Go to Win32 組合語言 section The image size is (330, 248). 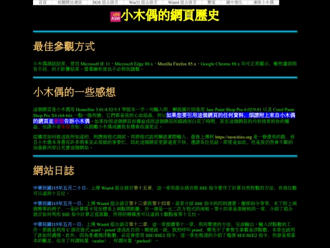pos(143,2)
